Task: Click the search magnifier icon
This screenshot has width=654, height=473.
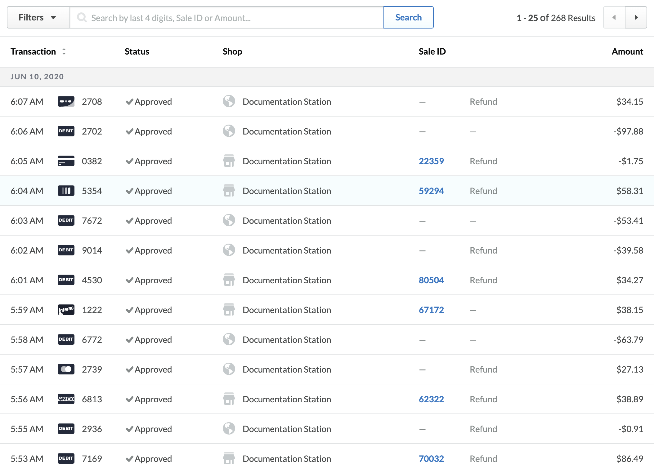Action: pos(82,18)
